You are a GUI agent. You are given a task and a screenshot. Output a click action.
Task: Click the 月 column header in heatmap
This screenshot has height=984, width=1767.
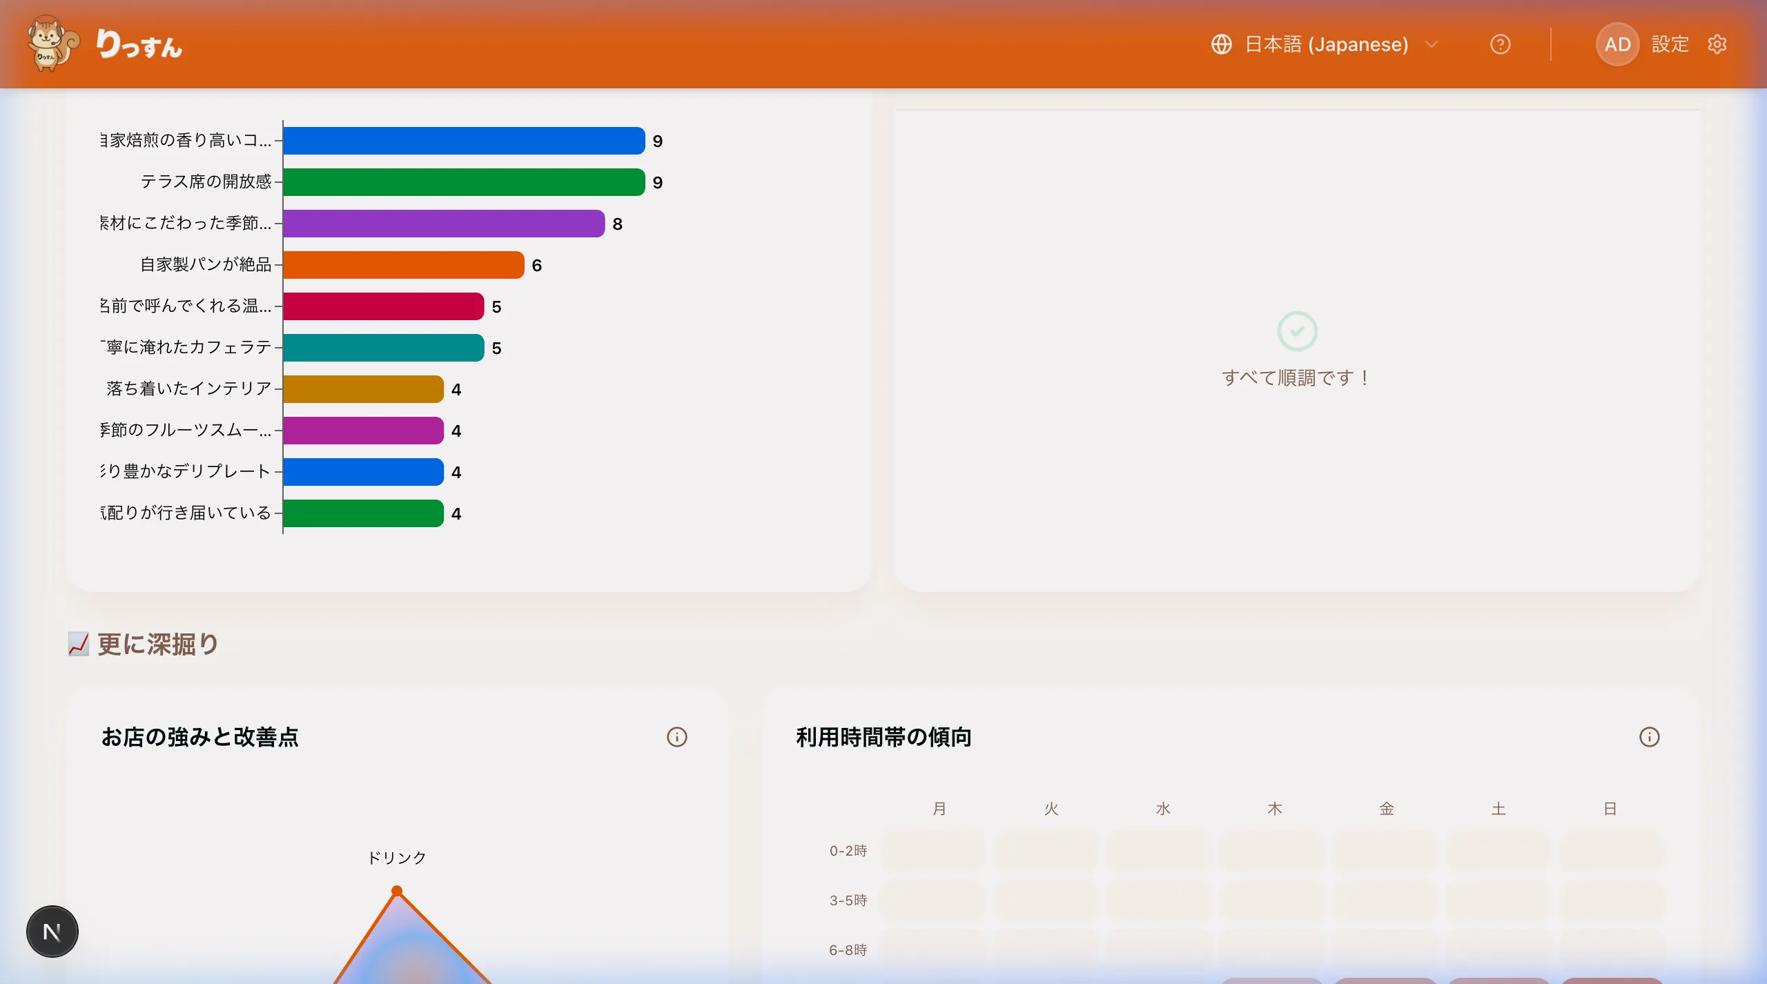(939, 809)
